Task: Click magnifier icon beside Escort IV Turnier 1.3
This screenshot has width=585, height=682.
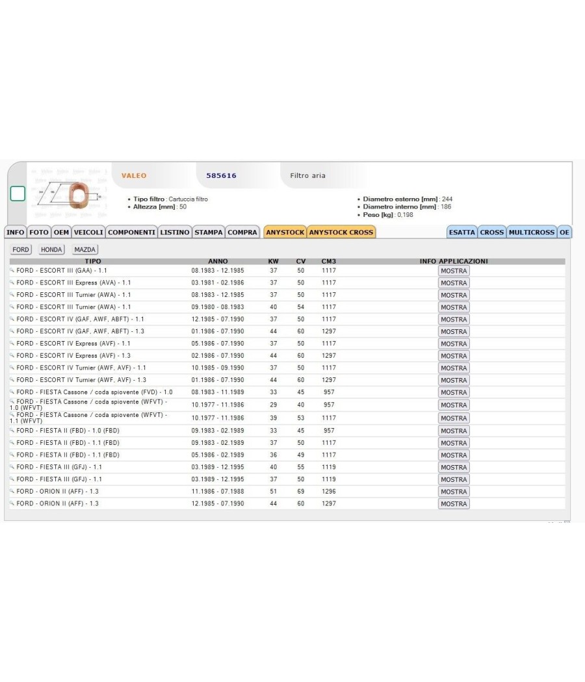Action: click(x=12, y=380)
